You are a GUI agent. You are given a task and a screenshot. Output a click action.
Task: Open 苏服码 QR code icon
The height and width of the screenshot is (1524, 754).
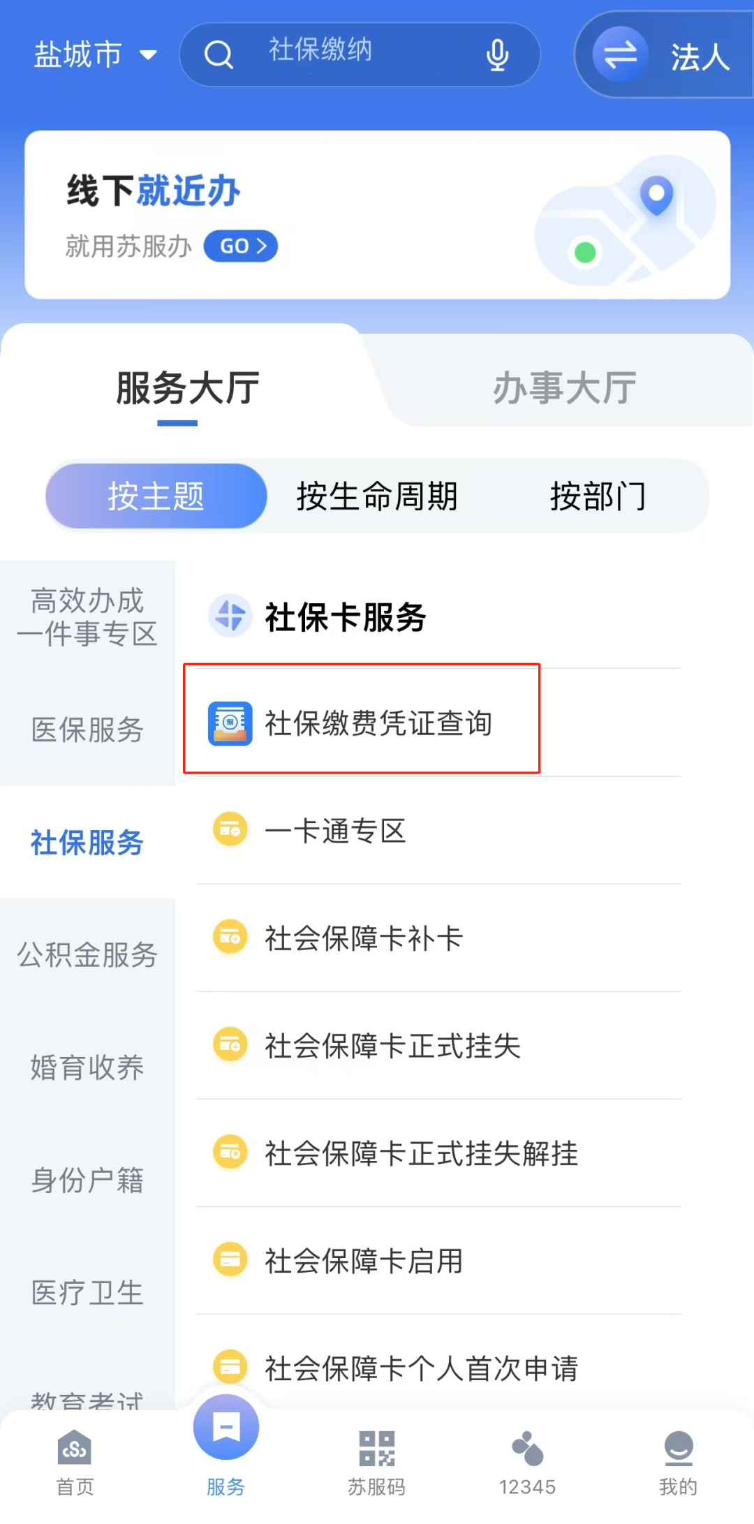click(376, 1448)
